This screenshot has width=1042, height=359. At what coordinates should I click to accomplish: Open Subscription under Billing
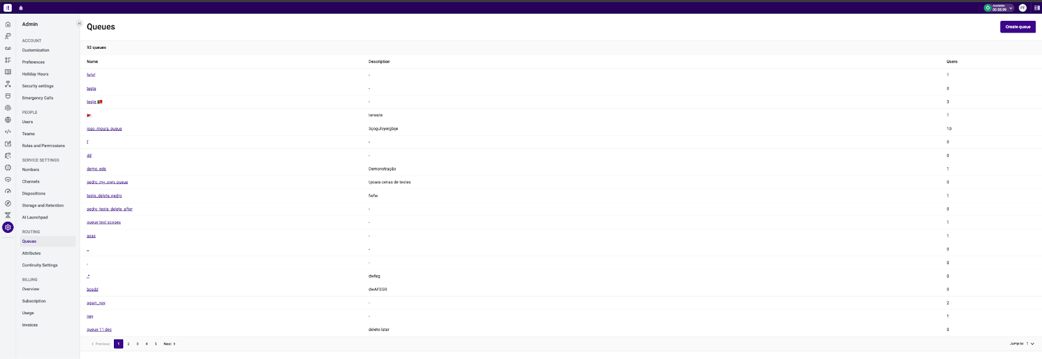click(x=34, y=301)
